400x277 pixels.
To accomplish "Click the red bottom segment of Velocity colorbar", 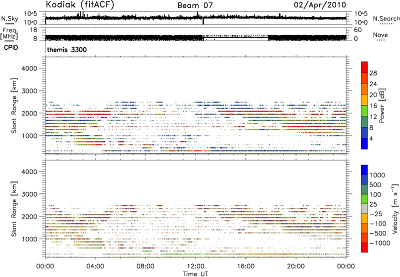I will 364,247.
